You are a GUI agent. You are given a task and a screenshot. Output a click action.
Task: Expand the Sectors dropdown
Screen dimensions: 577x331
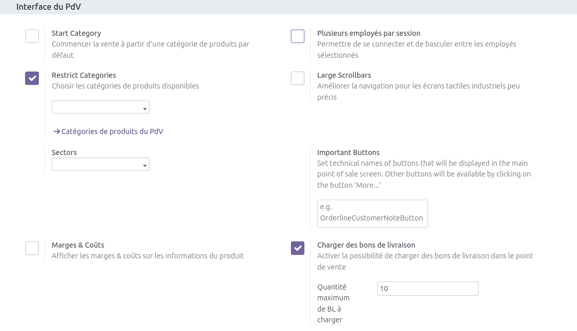coord(100,164)
